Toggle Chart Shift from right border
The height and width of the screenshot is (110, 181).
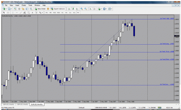tap(94, 9)
